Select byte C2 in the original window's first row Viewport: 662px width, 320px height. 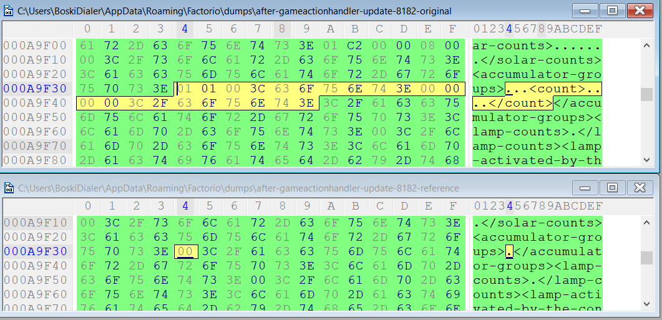[355, 46]
